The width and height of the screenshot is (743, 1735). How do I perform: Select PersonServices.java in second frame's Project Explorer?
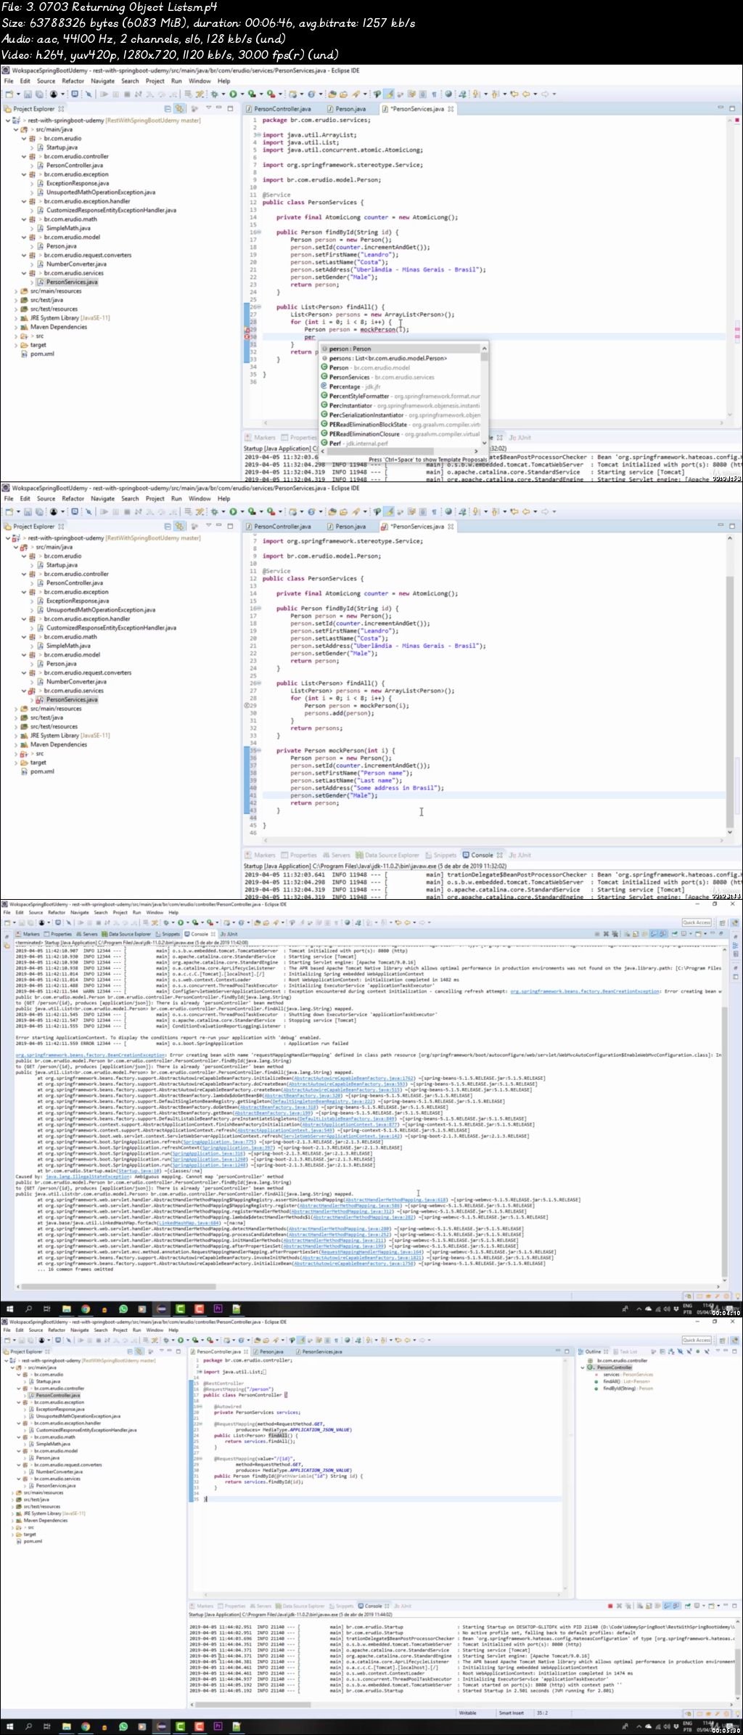pyautogui.click(x=72, y=699)
